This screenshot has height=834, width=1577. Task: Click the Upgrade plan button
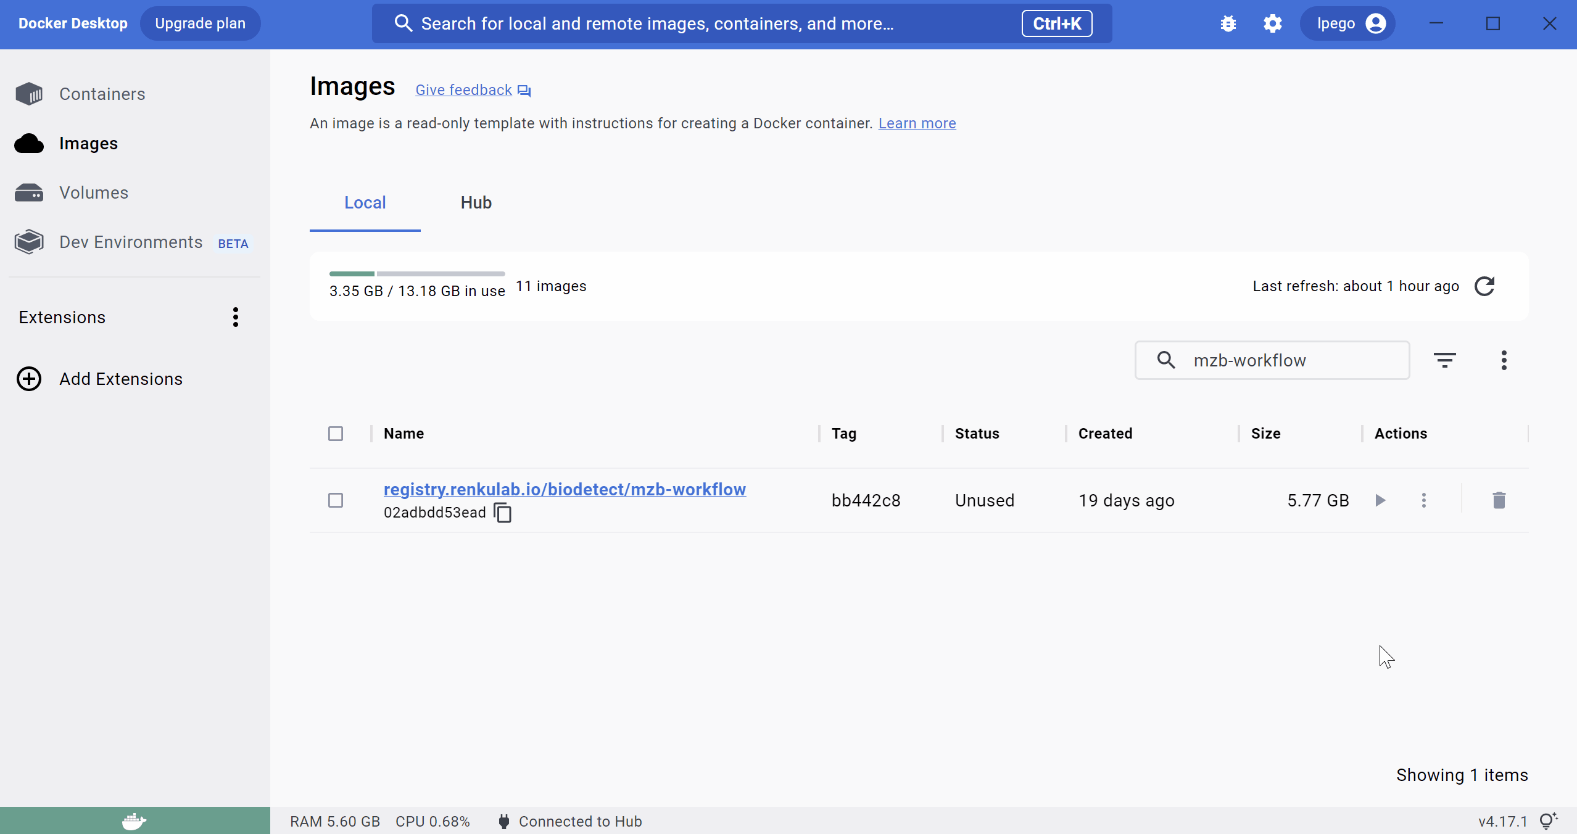201,23
